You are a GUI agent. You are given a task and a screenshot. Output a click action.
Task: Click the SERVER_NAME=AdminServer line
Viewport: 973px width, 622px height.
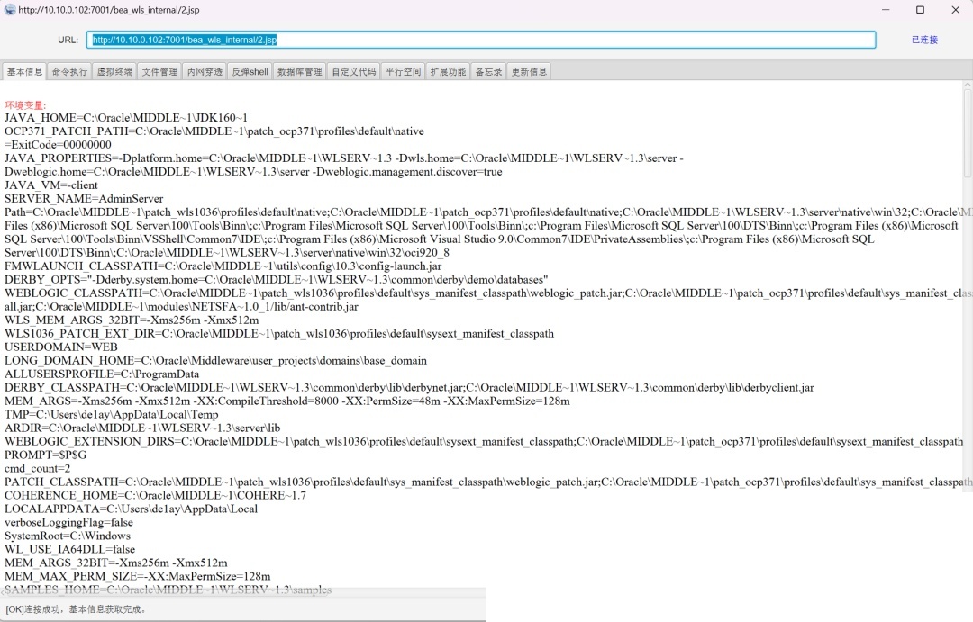(84, 199)
